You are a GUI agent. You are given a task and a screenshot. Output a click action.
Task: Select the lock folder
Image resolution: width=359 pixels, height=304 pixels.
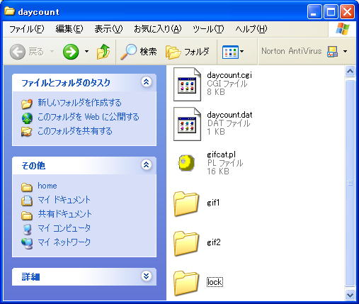tap(215, 282)
